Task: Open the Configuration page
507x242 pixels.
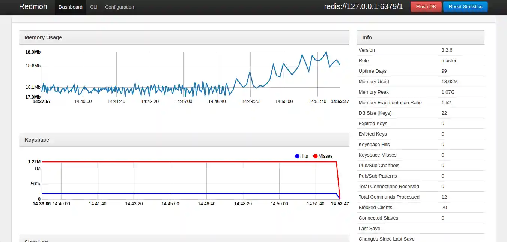Action: [119, 7]
